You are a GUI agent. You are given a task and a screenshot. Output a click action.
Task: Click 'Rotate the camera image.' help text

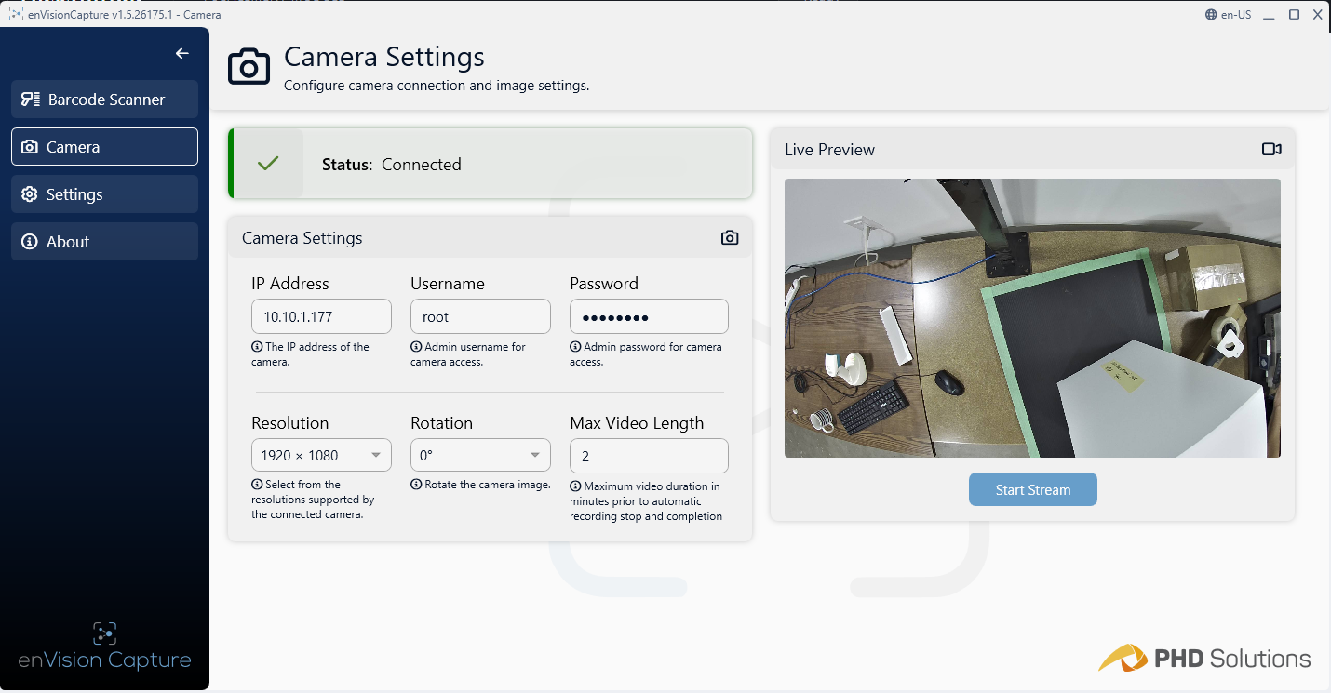tap(488, 485)
